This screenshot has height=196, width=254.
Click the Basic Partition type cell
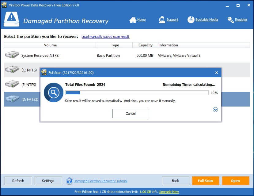pyautogui.click(x=108, y=55)
